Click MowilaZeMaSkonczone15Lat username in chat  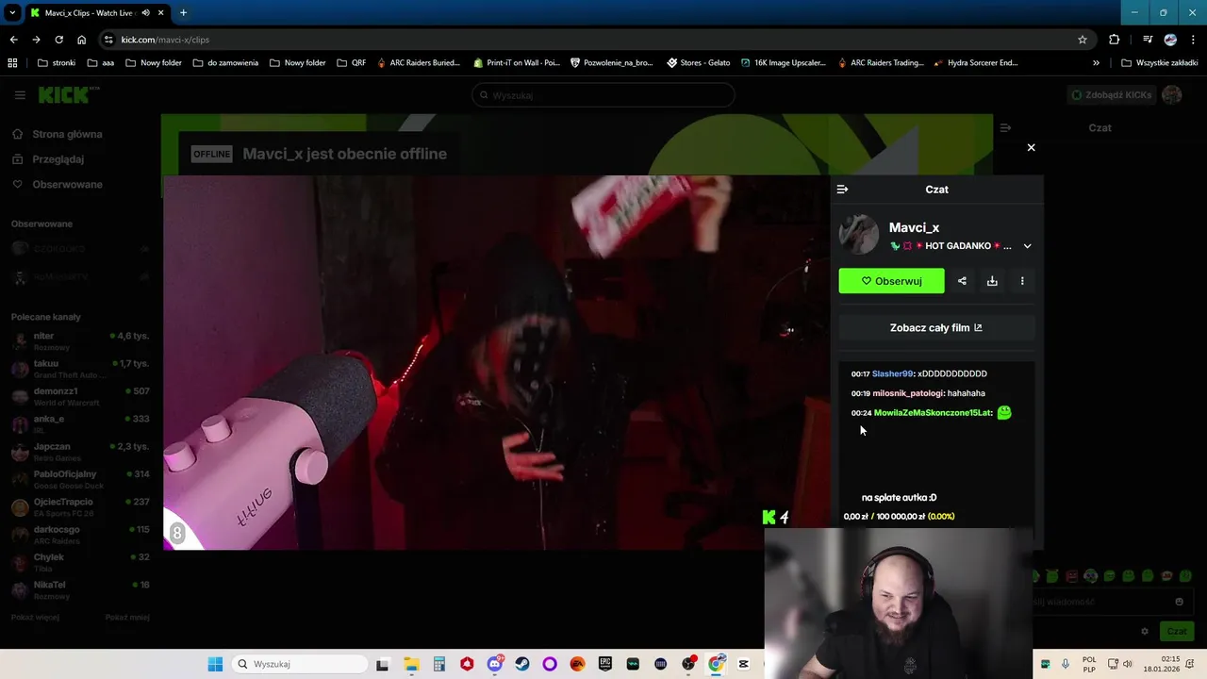pos(933,413)
